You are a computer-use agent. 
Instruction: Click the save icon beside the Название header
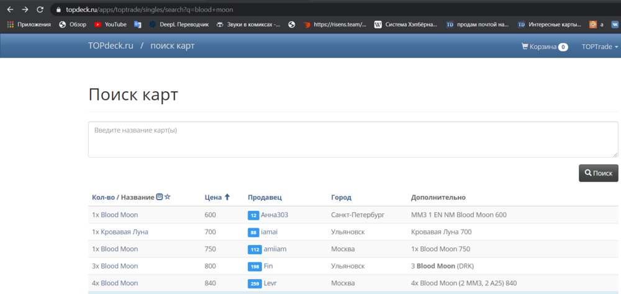(160, 197)
